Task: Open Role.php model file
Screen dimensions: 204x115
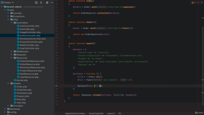Action: pos(21,99)
